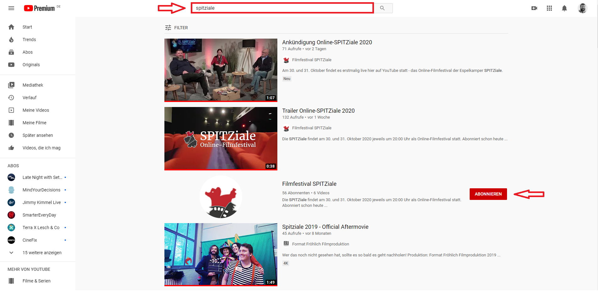The image size is (598, 295).
Task: Click the YouTube Premium logo
Action: point(40,8)
